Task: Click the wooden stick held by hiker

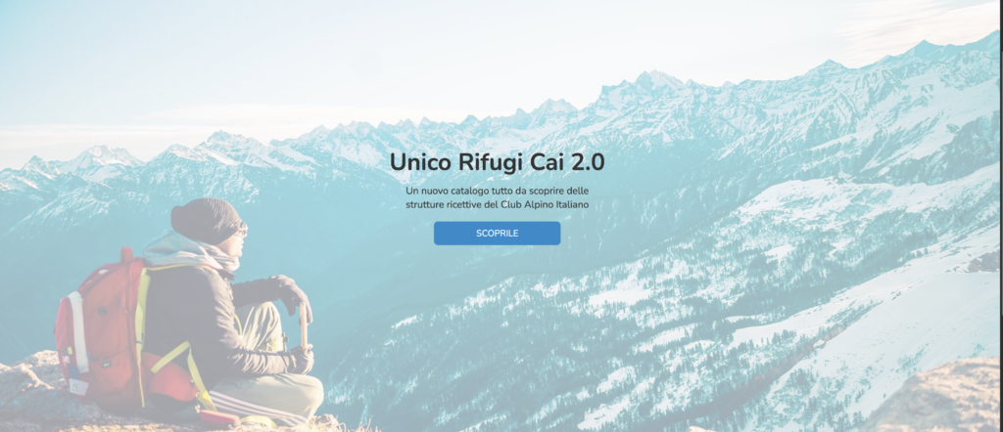Action: pyautogui.click(x=304, y=328)
